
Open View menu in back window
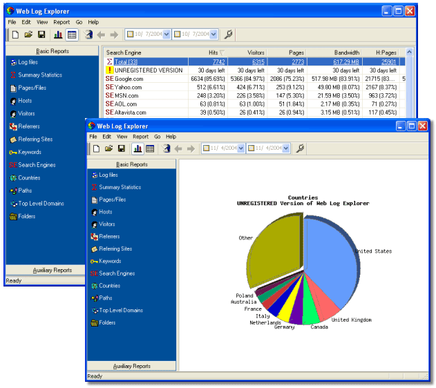42,22
